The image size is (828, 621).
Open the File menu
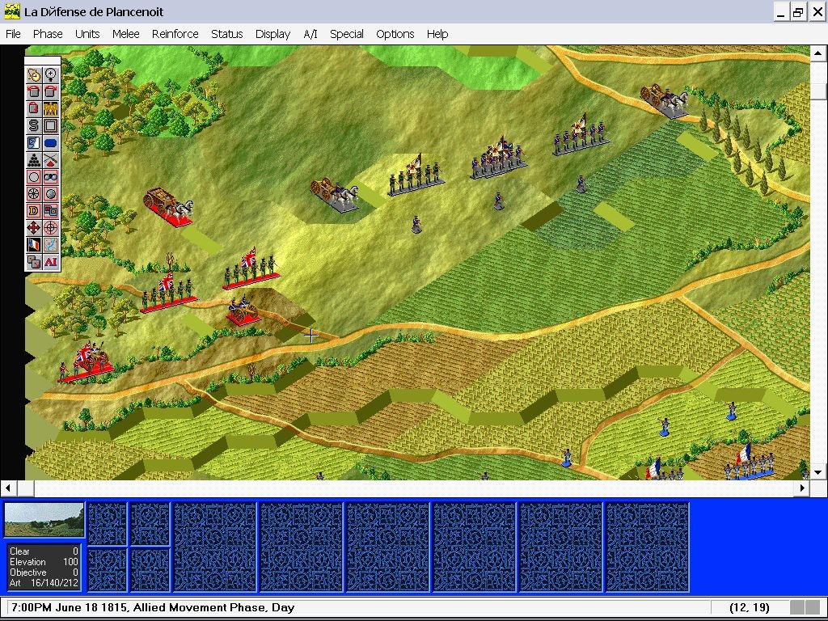(x=13, y=34)
